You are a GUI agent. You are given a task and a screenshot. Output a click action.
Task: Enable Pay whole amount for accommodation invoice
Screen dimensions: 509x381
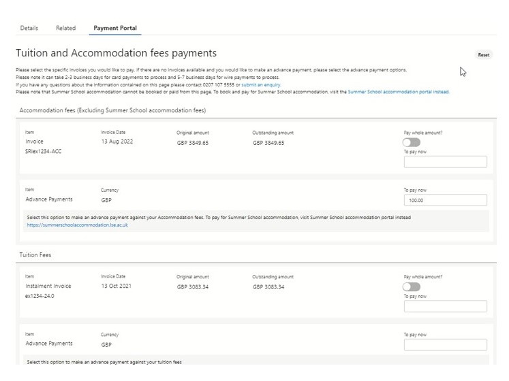pyautogui.click(x=412, y=142)
